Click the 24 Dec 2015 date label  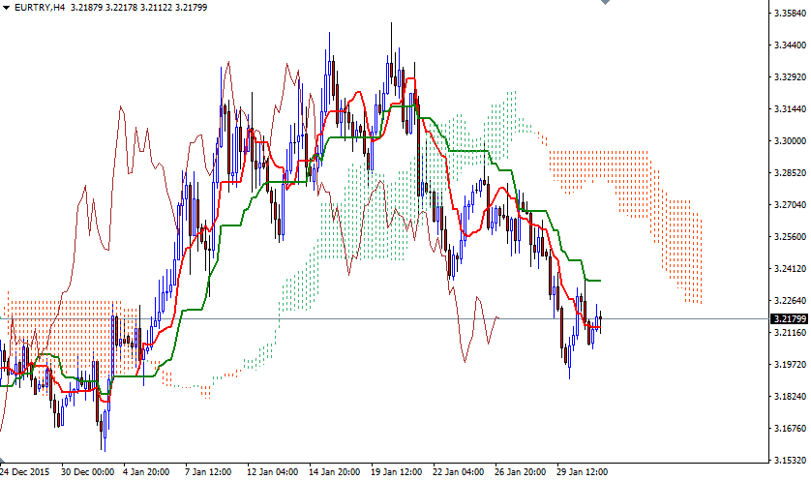click(25, 471)
